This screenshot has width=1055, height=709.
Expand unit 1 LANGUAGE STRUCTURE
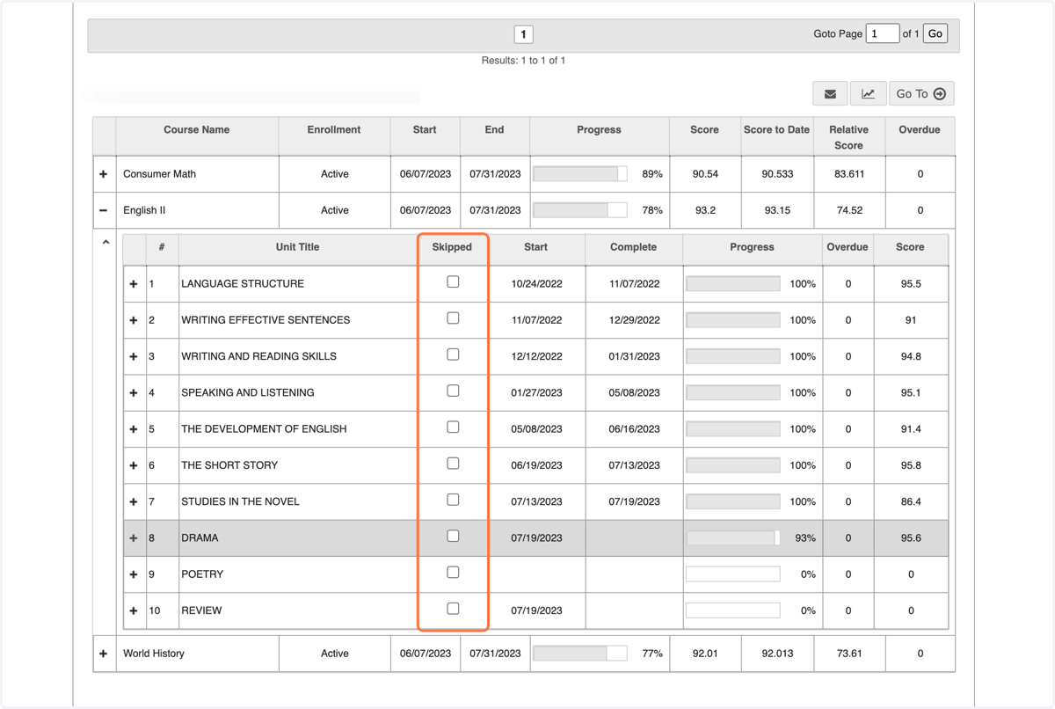tap(134, 284)
